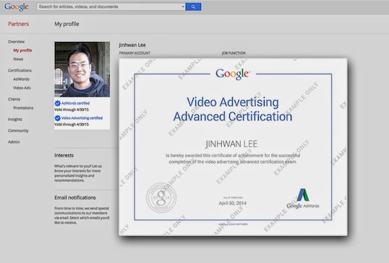Click the Jinhwan Lee profile photo

pos(82,70)
